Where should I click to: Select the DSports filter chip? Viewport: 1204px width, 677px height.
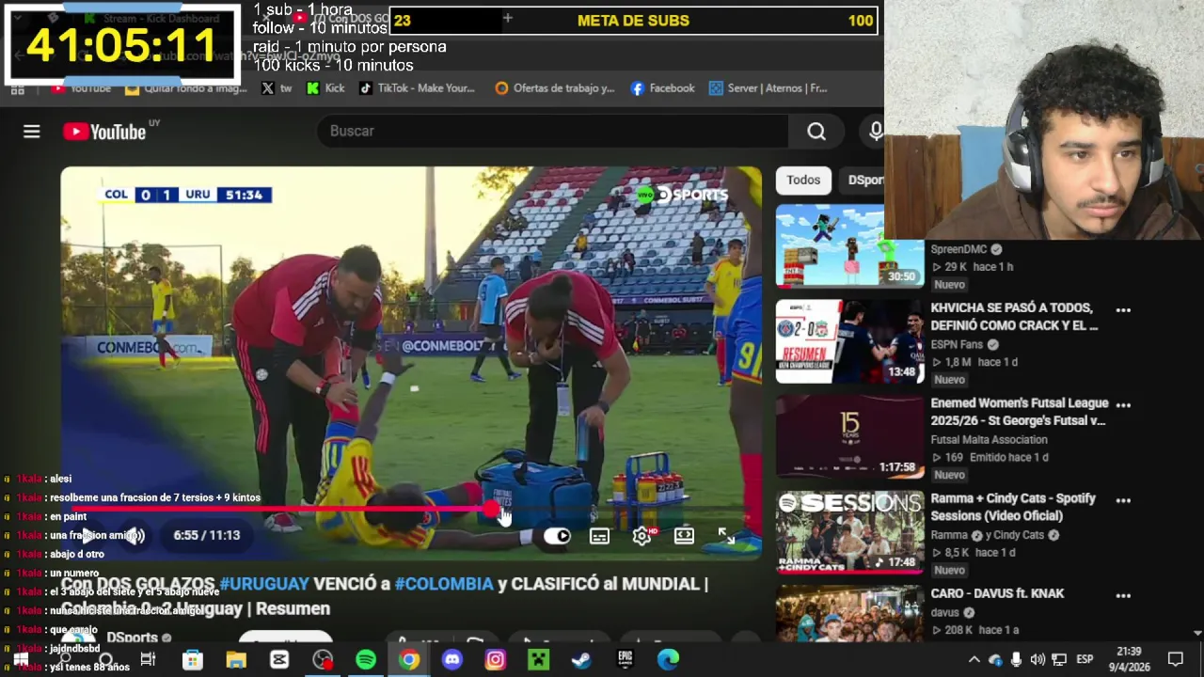point(863,180)
